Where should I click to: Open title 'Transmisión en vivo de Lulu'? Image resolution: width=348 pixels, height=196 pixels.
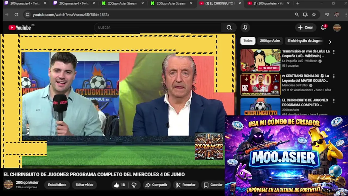306,54
